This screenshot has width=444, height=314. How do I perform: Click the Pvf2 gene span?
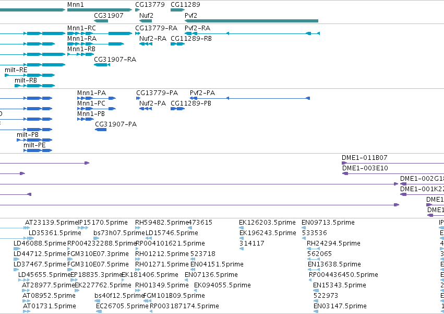251,21
